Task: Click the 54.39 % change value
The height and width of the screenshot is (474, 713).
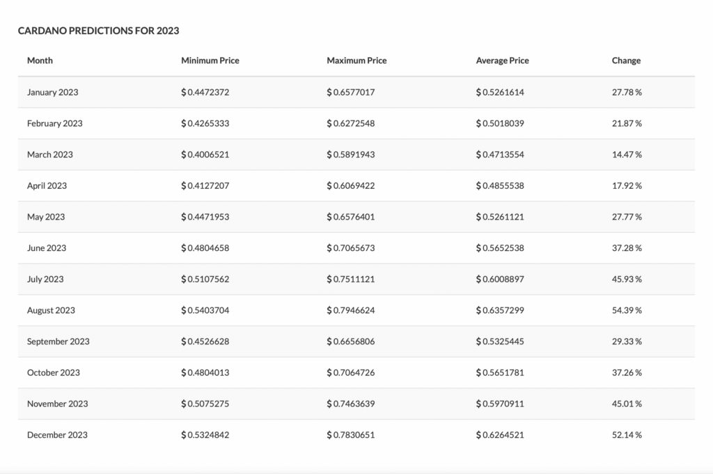Action: [627, 310]
